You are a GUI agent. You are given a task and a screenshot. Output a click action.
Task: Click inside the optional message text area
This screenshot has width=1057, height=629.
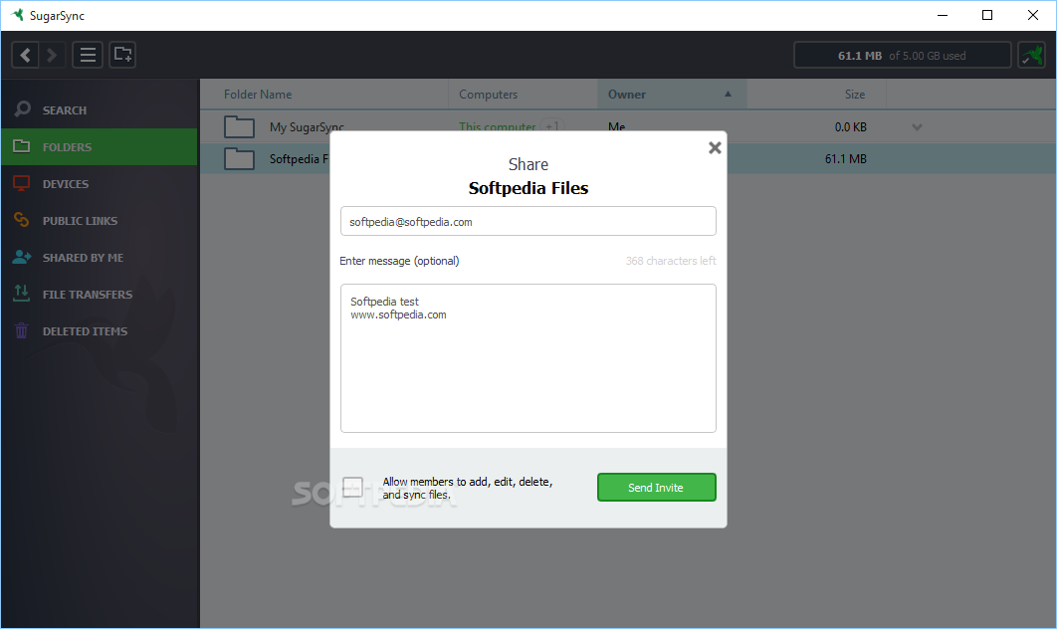tap(528, 358)
